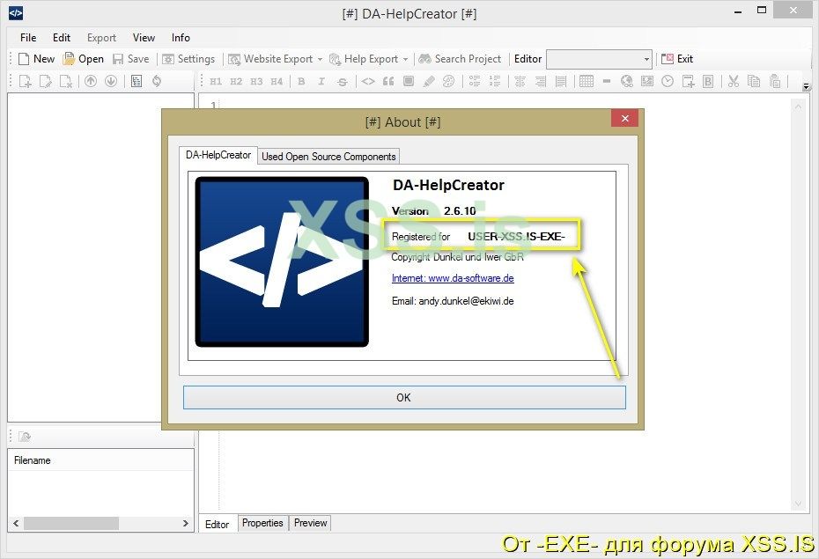
Task: Insert a bulleted list
Action: 475,81
